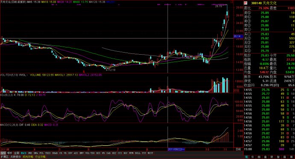Viewport: 295px width, 159px height.
Task: Select the 价 tab in bottom-right panel
Action: (x=253, y=157)
